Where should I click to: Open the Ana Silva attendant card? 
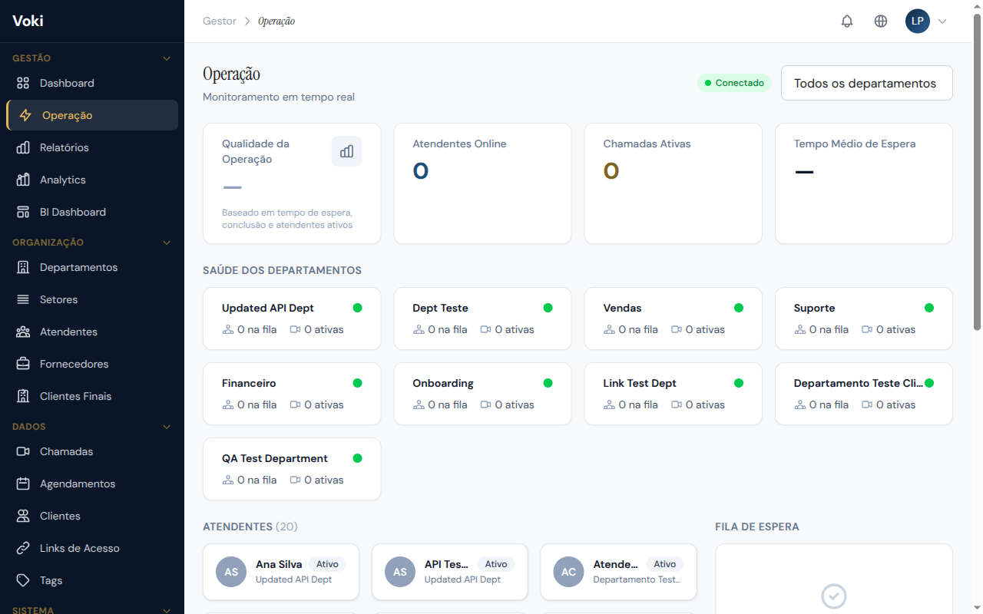click(281, 572)
